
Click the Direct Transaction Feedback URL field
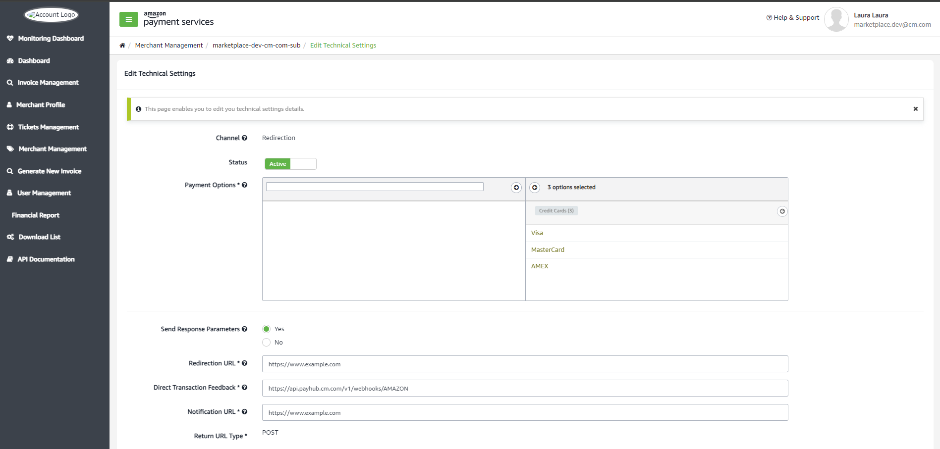coord(525,388)
